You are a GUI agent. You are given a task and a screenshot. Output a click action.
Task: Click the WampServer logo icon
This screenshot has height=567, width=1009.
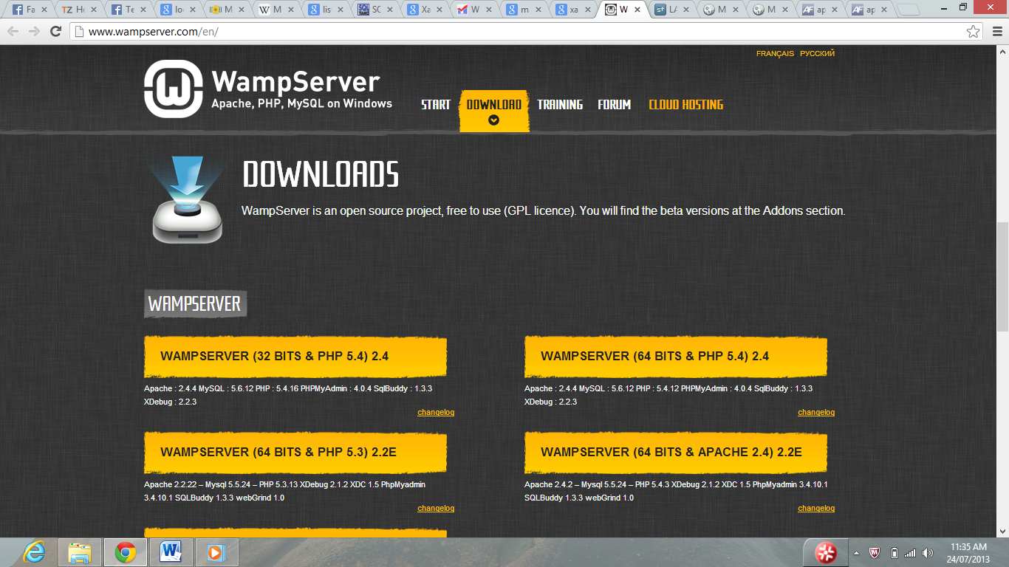(174, 89)
